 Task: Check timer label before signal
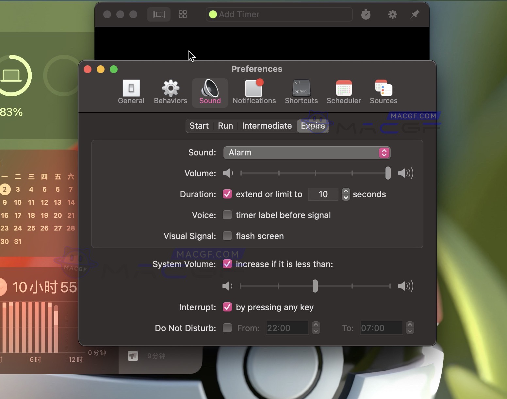(227, 215)
